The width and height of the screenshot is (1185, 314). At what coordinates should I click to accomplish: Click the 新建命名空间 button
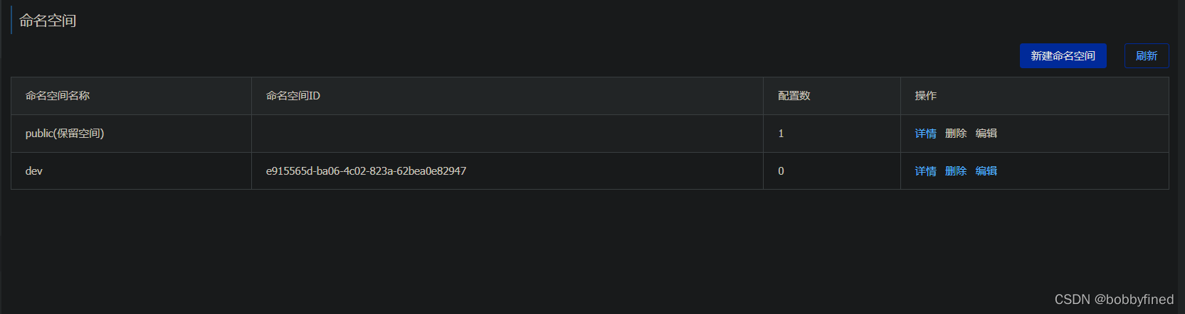tap(1063, 56)
